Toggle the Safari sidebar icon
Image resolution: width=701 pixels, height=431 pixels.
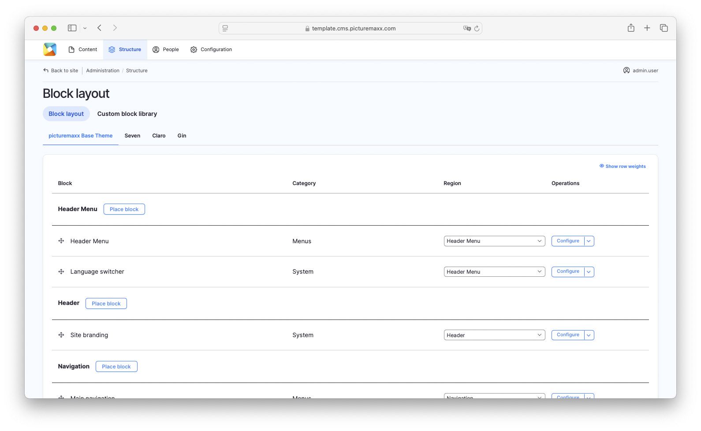[x=72, y=28]
